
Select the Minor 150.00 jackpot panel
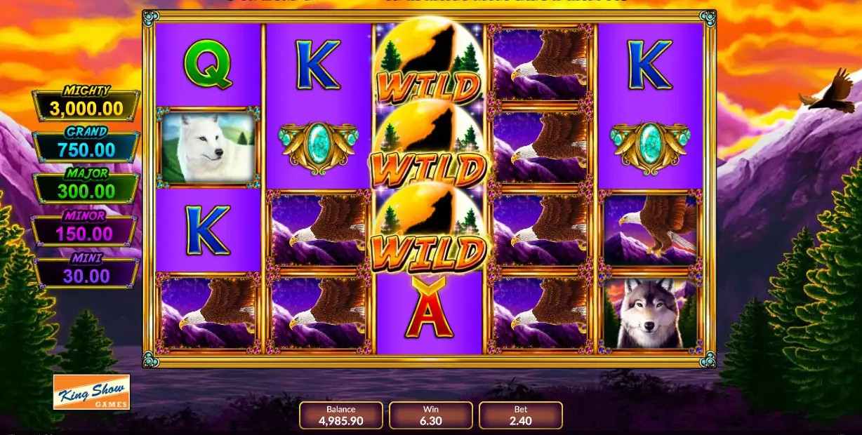click(x=86, y=229)
